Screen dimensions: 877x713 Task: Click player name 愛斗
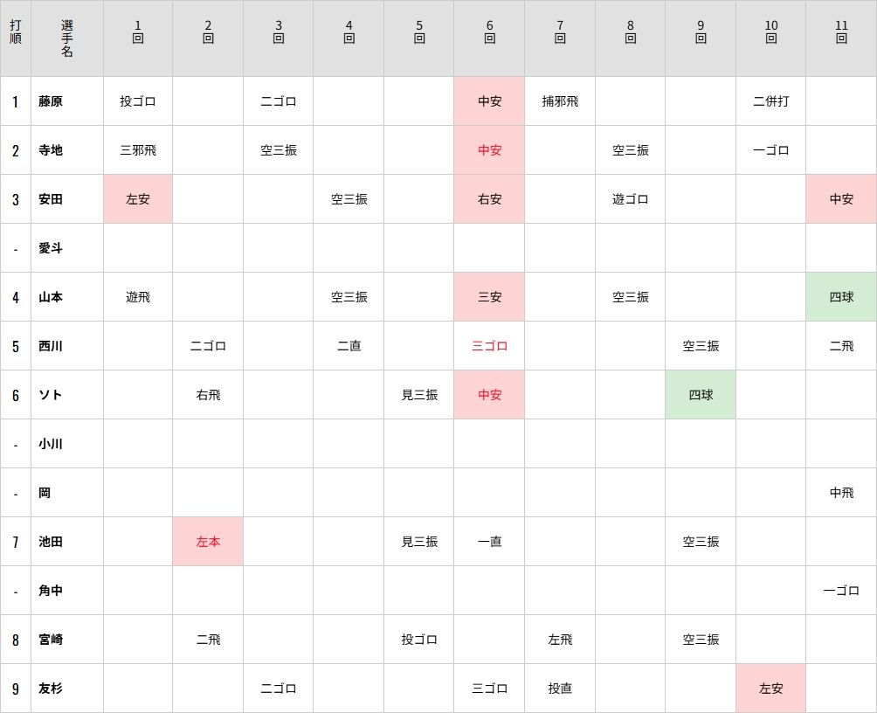click(51, 248)
